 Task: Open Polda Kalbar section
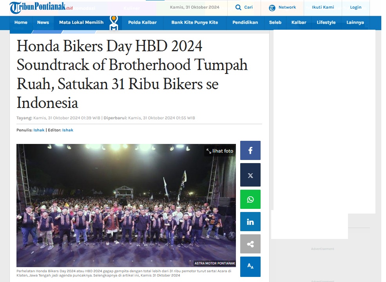click(142, 22)
